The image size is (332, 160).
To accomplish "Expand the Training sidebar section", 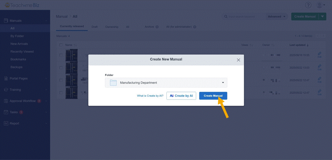I will (15, 90).
